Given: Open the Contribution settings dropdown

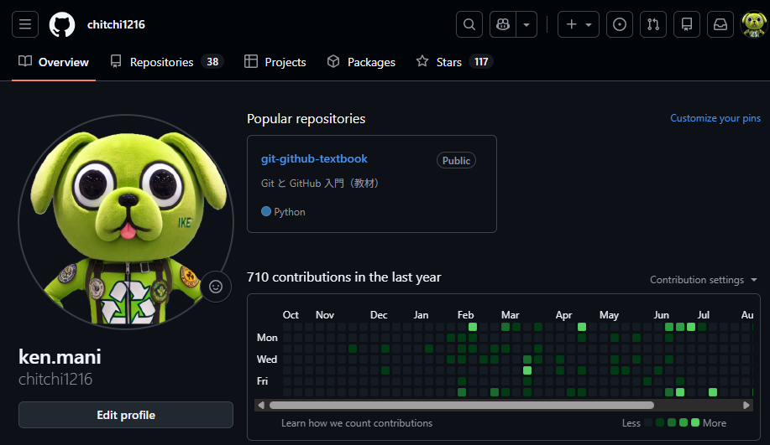Looking at the screenshot, I should (703, 280).
